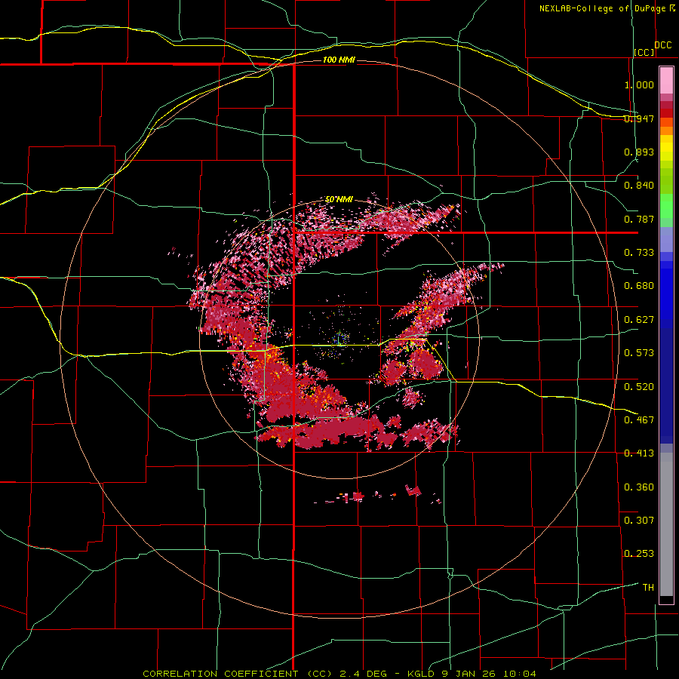Click the 0.360 scale value
Image resolution: width=679 pixels, height=679 pixels.
click(639, 487)
